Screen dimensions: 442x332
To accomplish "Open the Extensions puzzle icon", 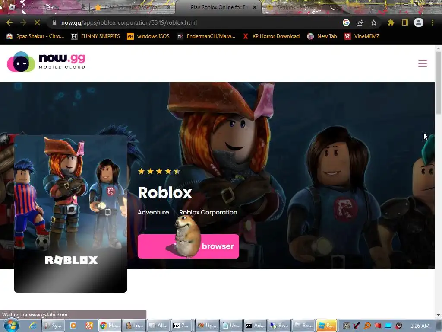I will [391, 22].
